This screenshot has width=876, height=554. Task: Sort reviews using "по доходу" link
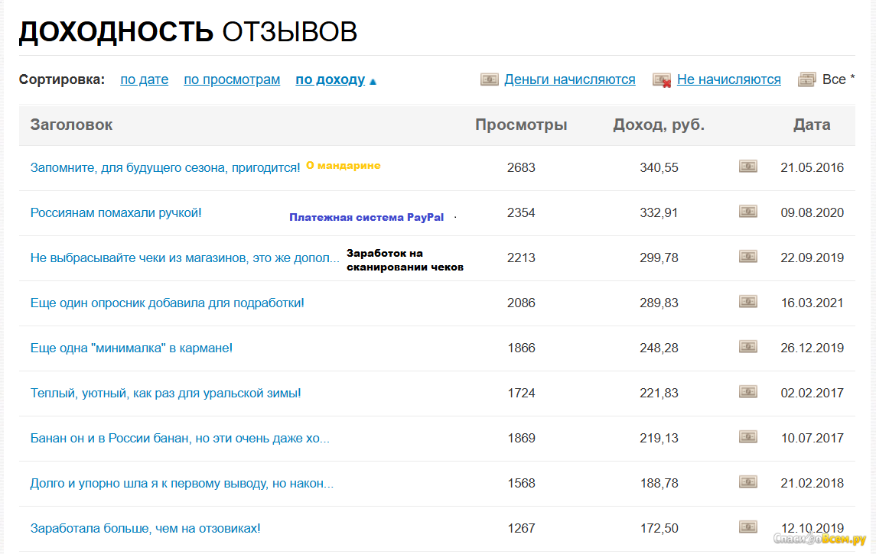(330, 79)
